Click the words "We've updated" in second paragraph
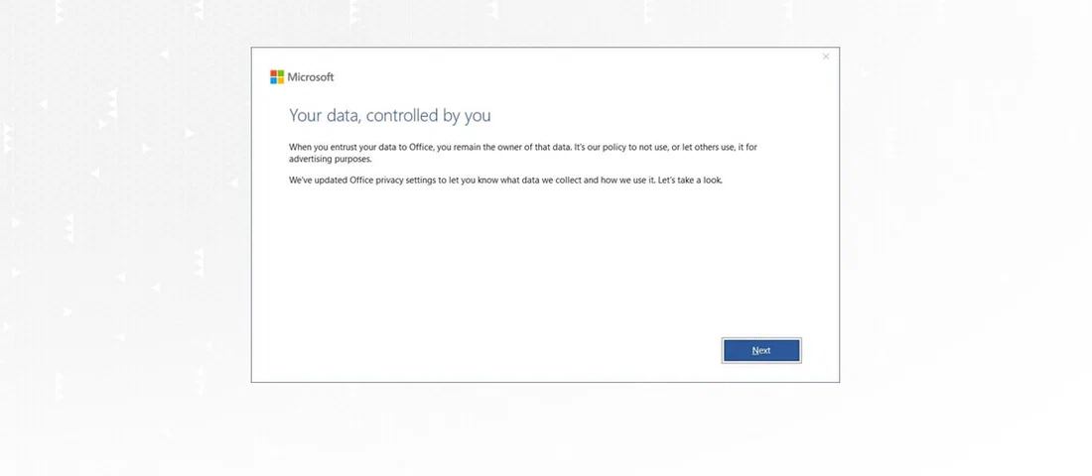 (x=319, y=180)
